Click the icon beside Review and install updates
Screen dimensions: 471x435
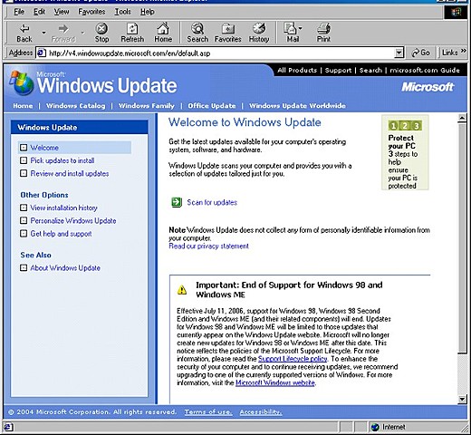(x=24, y=173)
